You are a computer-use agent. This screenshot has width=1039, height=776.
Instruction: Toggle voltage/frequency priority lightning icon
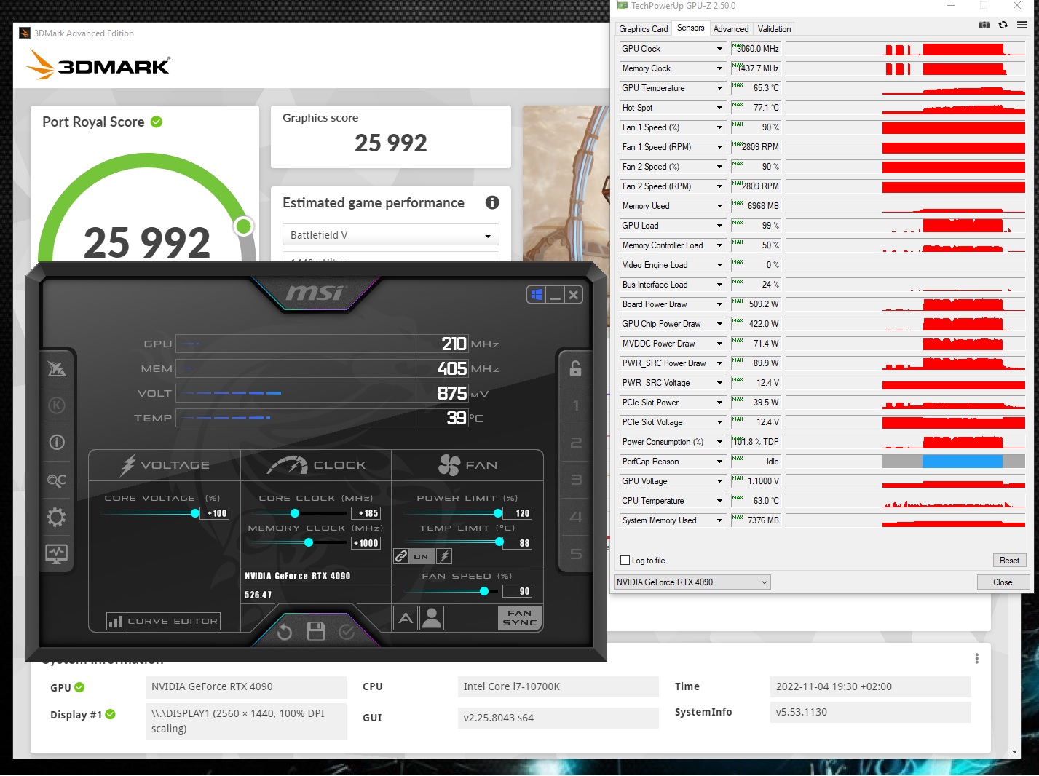pyautogui.click(x=444, y=556)
